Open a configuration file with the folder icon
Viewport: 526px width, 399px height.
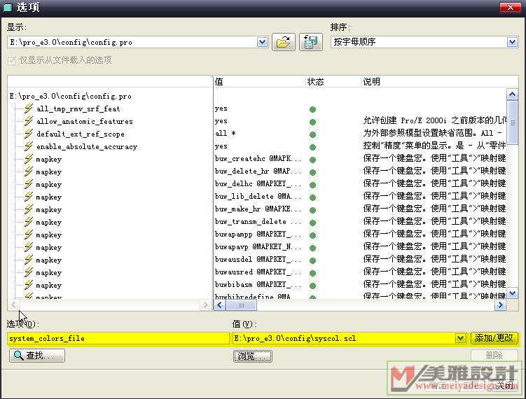point(284,42)
